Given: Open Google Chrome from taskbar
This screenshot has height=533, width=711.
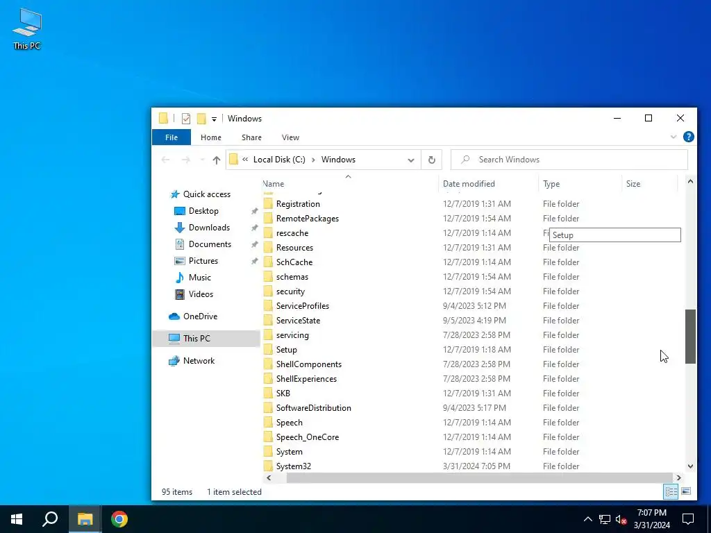Looking at the screenshot, I should (119, 519).
